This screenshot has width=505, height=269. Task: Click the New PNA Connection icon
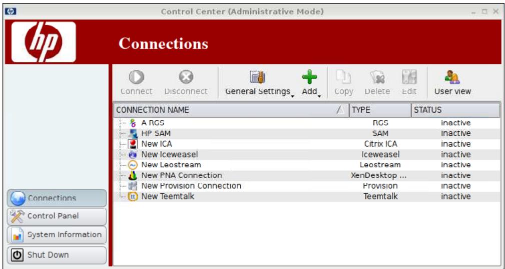click(133, 176)
